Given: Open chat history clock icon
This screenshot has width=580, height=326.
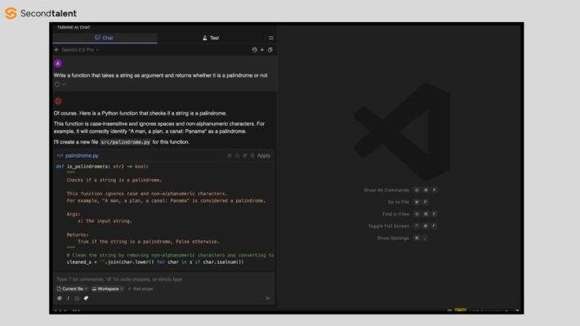Looking at the screenshot, I should coord(254,50).
